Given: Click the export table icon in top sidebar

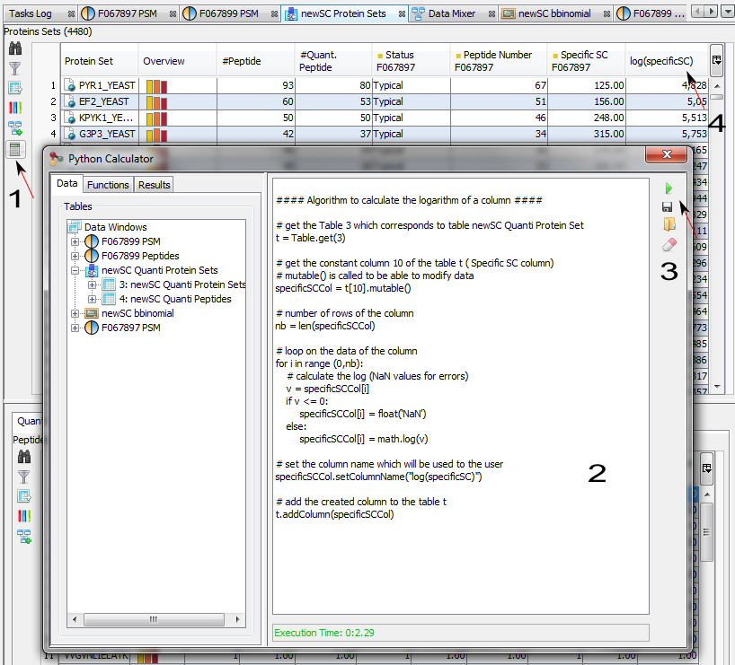Looking at the screenshot, I should 16,88.
